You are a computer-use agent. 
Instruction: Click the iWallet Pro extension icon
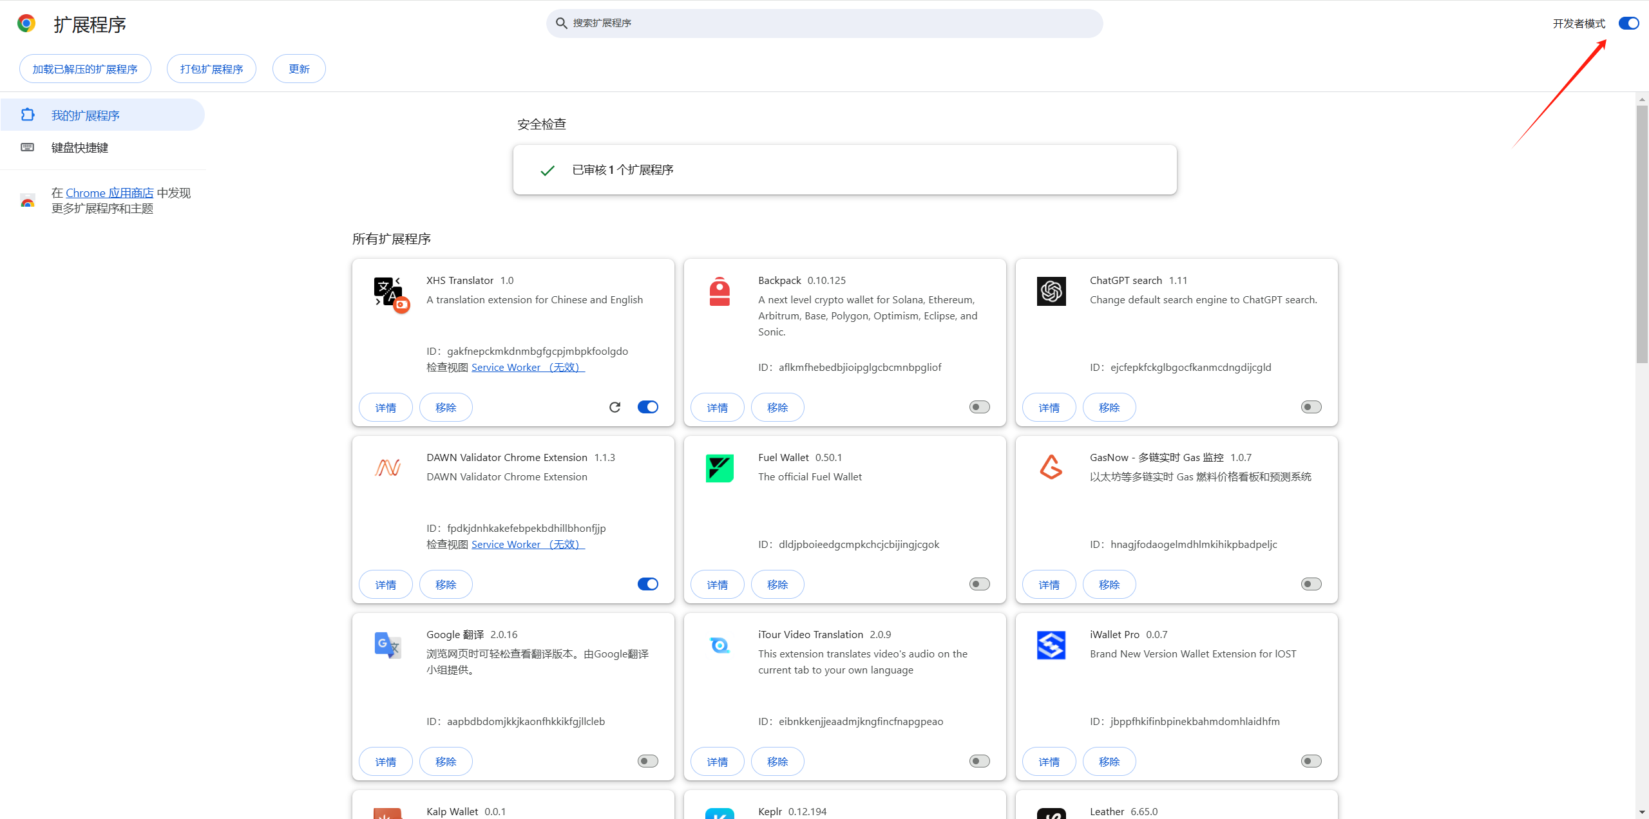pos(1051,645)
